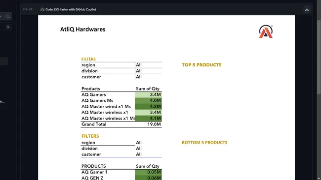Click the '0.06M' quantity value
The image size is (321, 180).
154,178
